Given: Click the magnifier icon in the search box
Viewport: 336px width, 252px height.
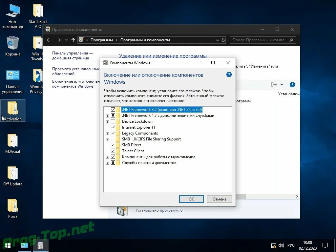Looking at the screenshot, I should [291, 40].
